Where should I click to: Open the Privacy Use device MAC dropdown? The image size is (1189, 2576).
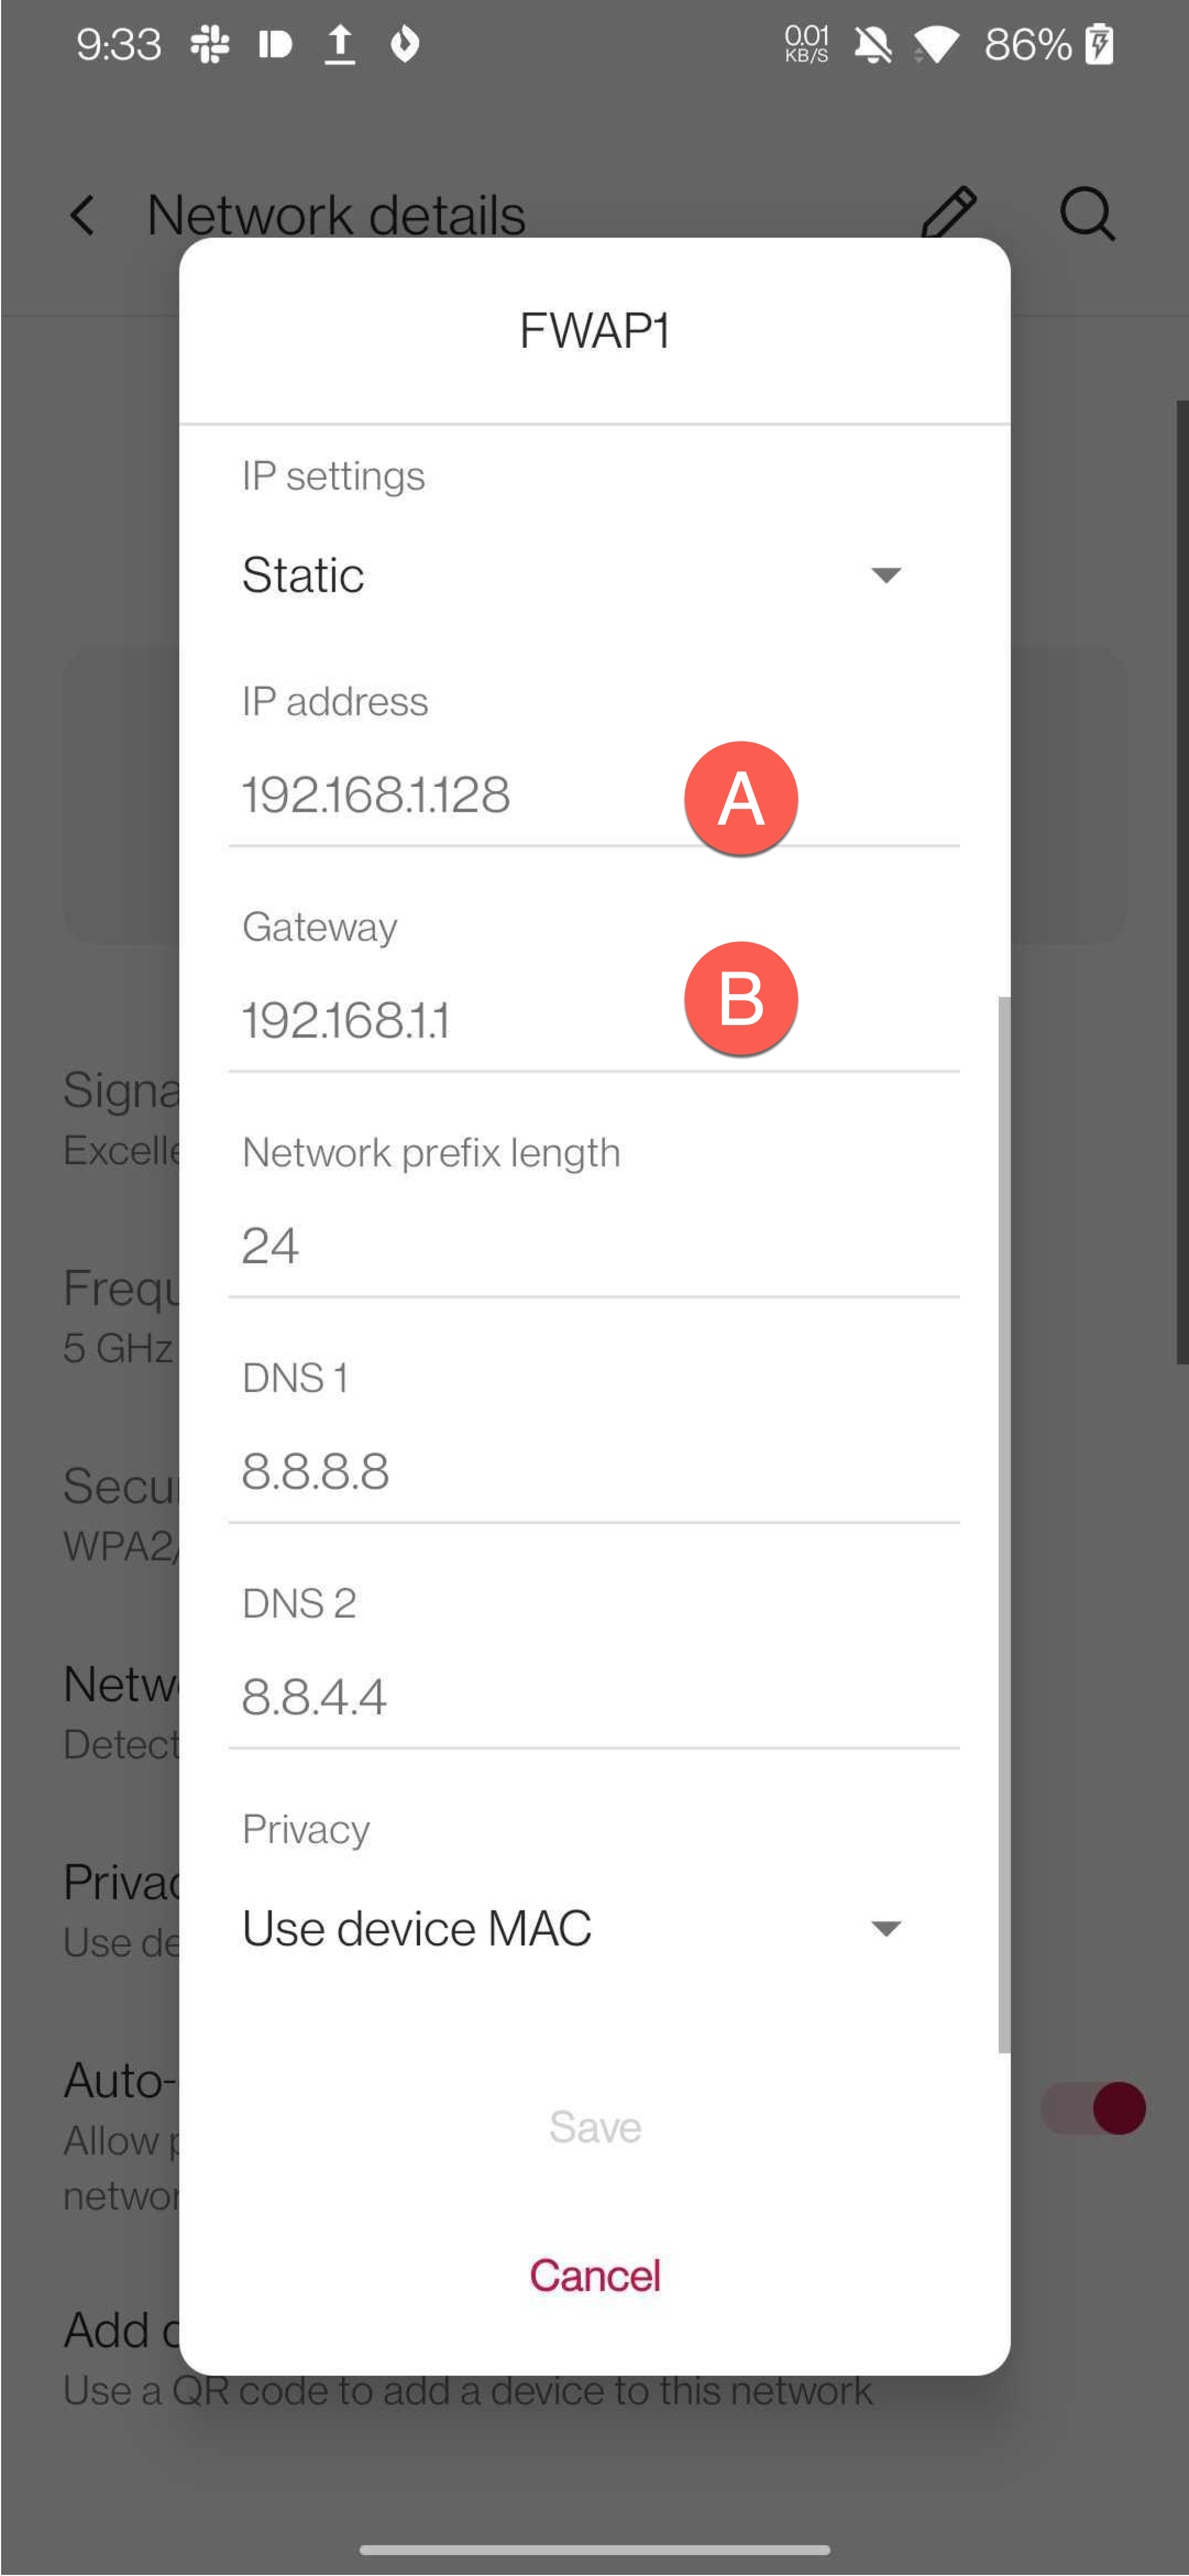571,1928
